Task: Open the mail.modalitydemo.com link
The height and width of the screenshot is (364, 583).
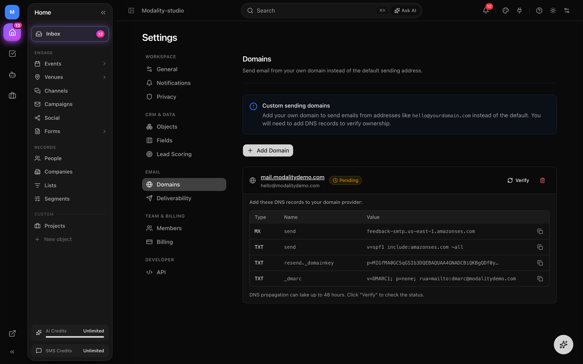Action: coord(292,177)
